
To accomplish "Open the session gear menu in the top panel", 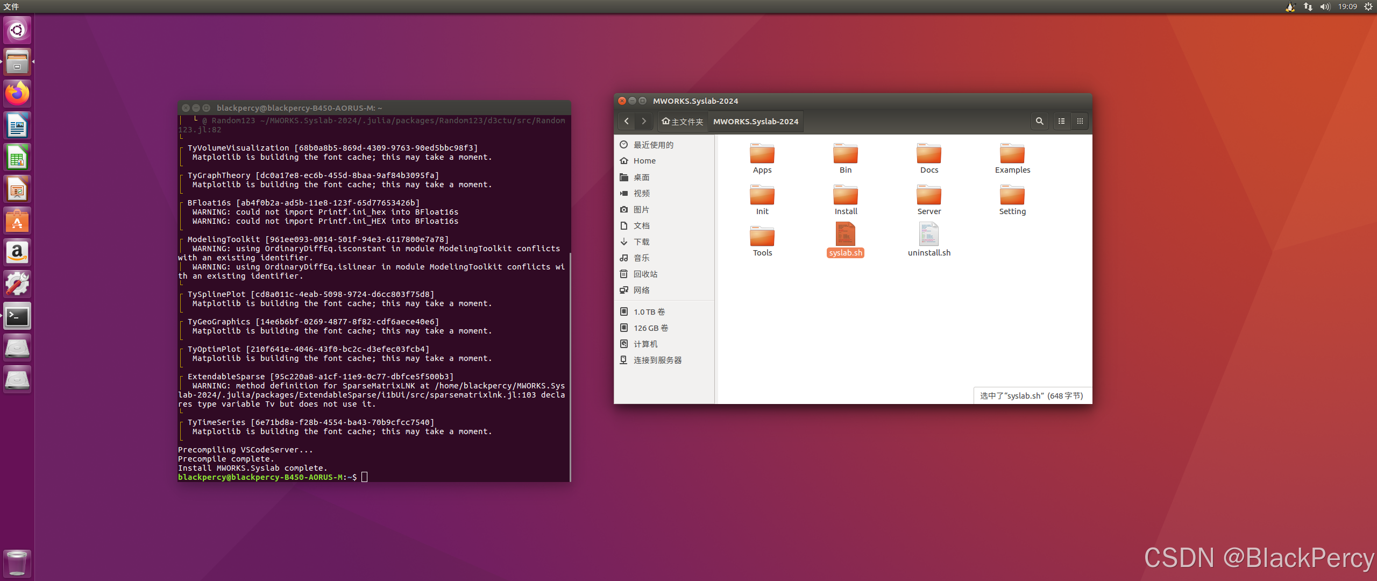I will click(x=1368, y=6).
